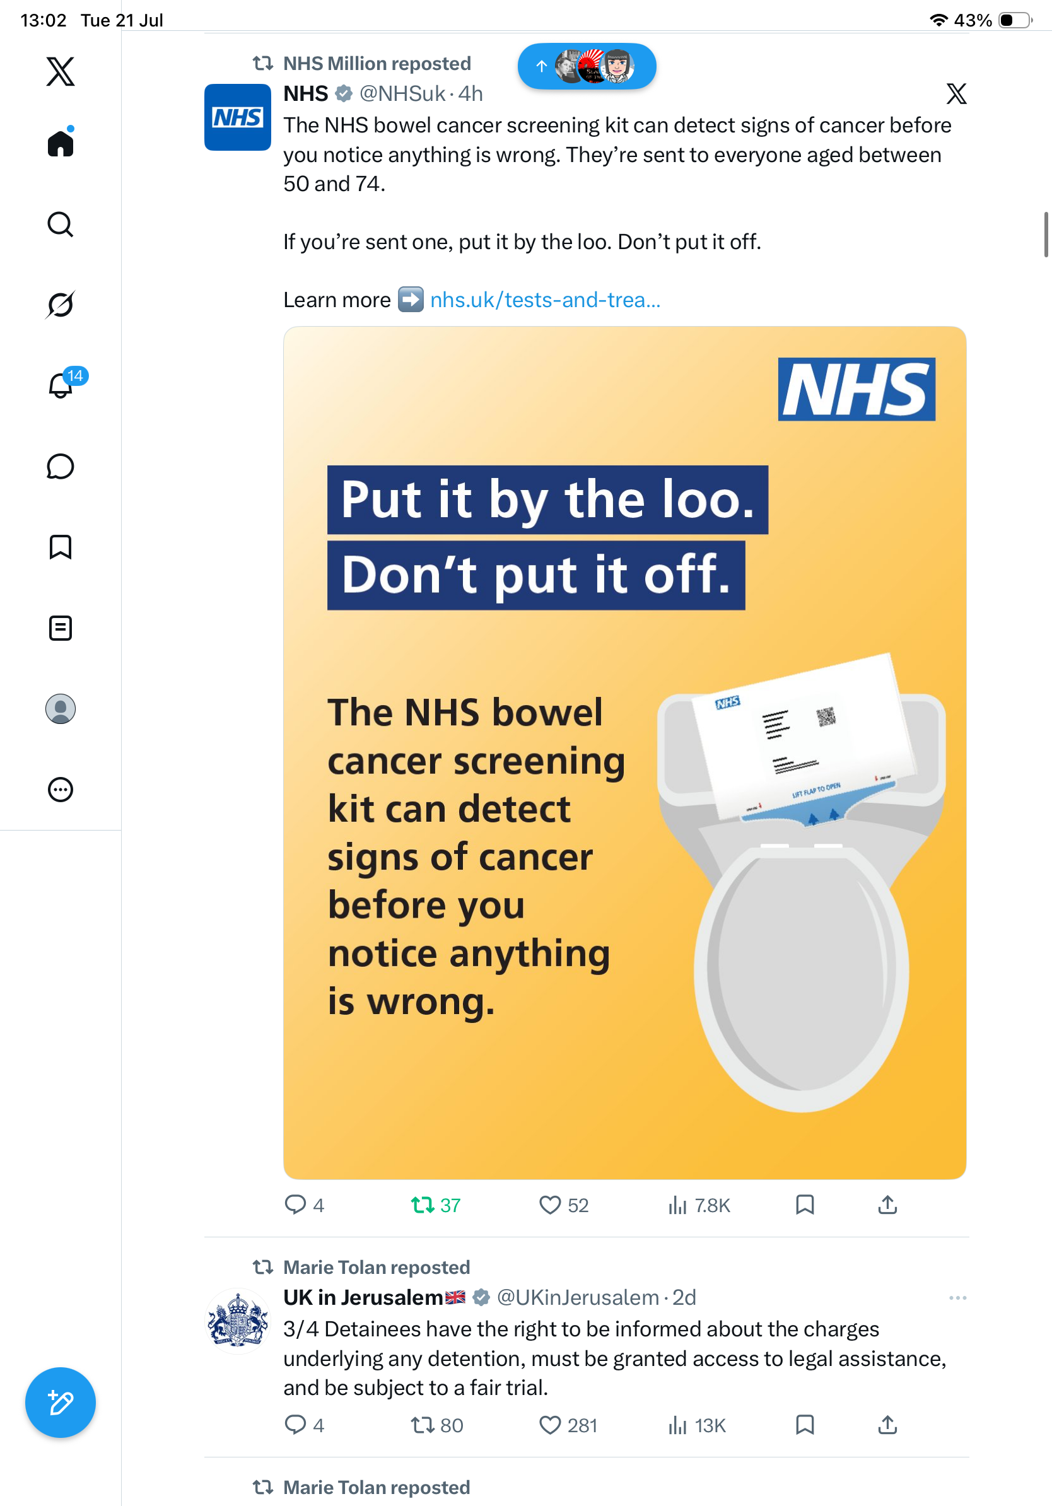Click the vertical scrollbar thumb
The height and width of the screenshot is (1506, 1052).
[x=1046, y=234]
